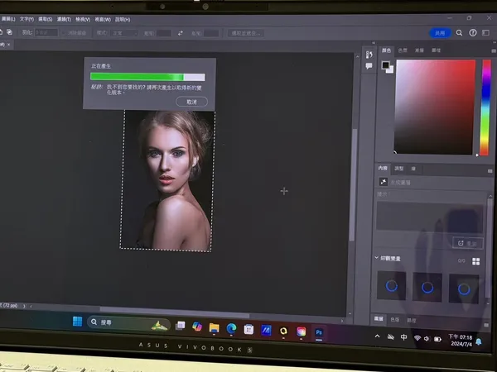Click the rainbow hue slider strip
497x372 pixels.
485,107
